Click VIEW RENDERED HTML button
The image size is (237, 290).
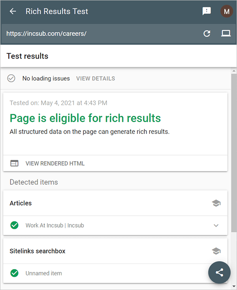point(55,164)
